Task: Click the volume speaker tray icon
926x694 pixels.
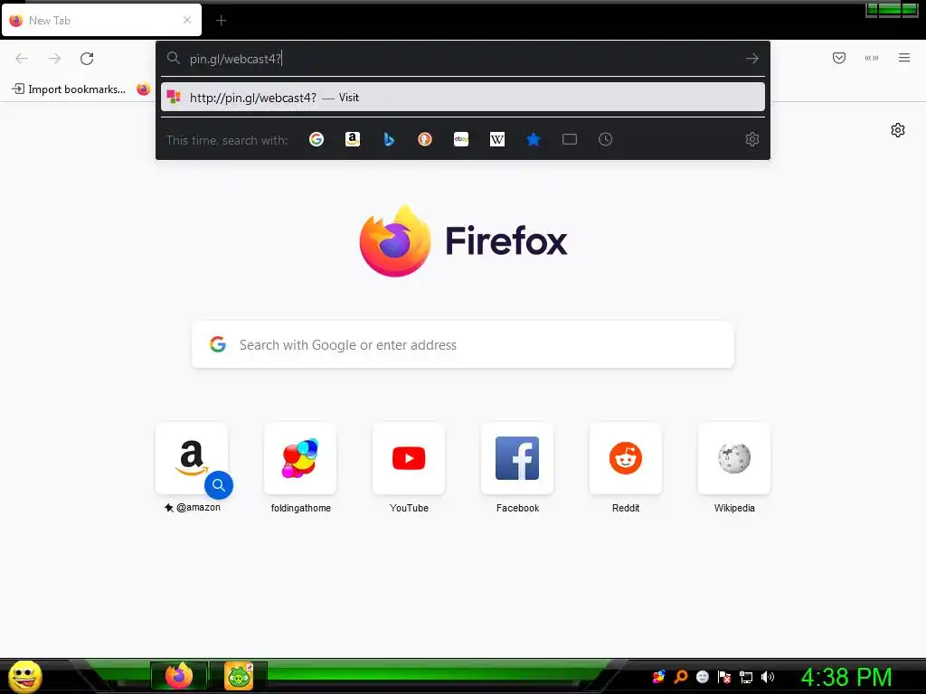Action: (x=768, y=677)
